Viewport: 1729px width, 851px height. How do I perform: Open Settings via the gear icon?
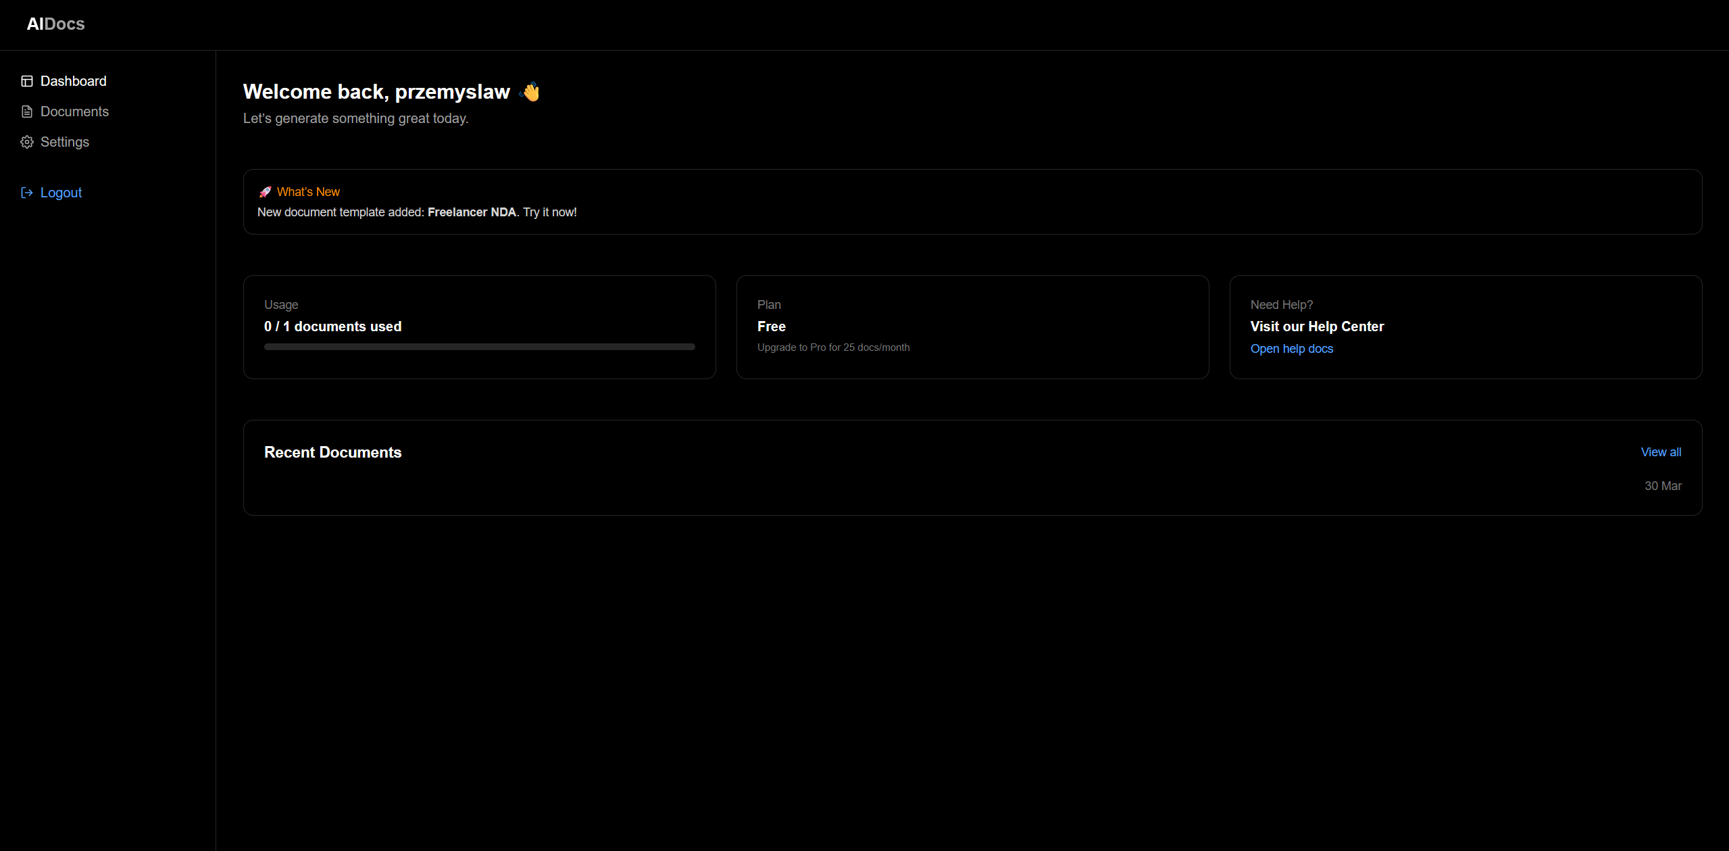tap(27, 142)
